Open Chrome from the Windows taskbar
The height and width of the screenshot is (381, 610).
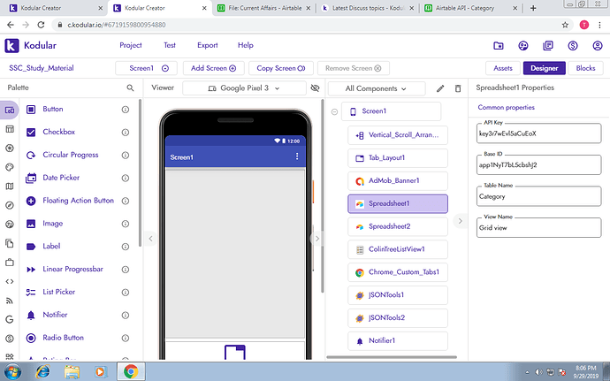pos(131,371)
